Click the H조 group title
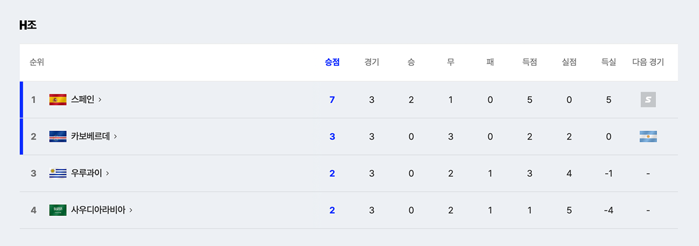The width and height of the screenshot is (699, 246). [x=29, y=25]
